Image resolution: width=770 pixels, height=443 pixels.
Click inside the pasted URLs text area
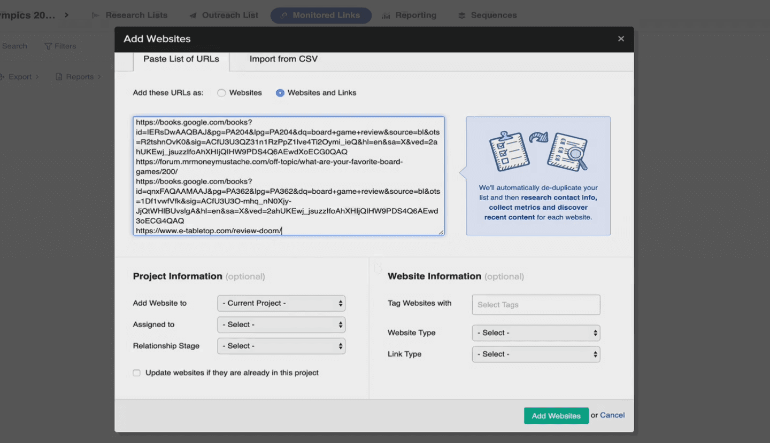(x=289, y=176)
